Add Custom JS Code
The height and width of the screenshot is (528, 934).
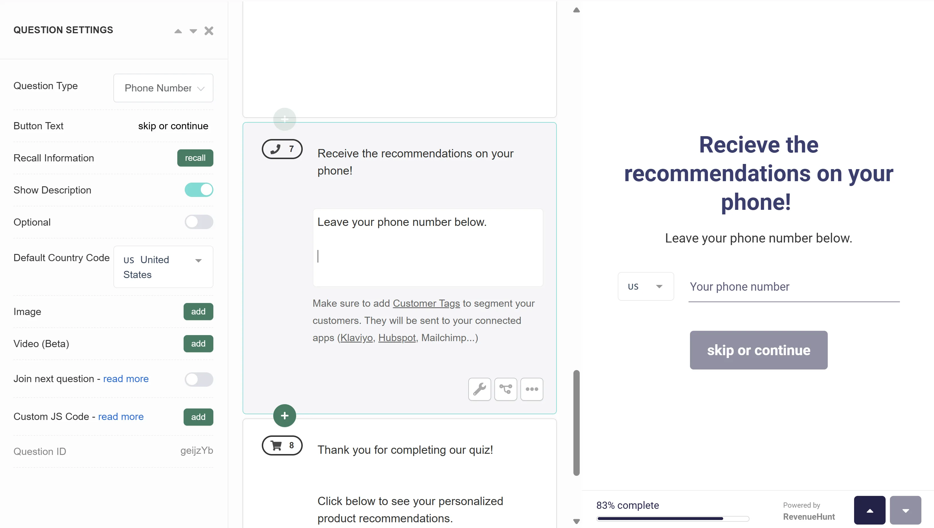click(198, 417)
